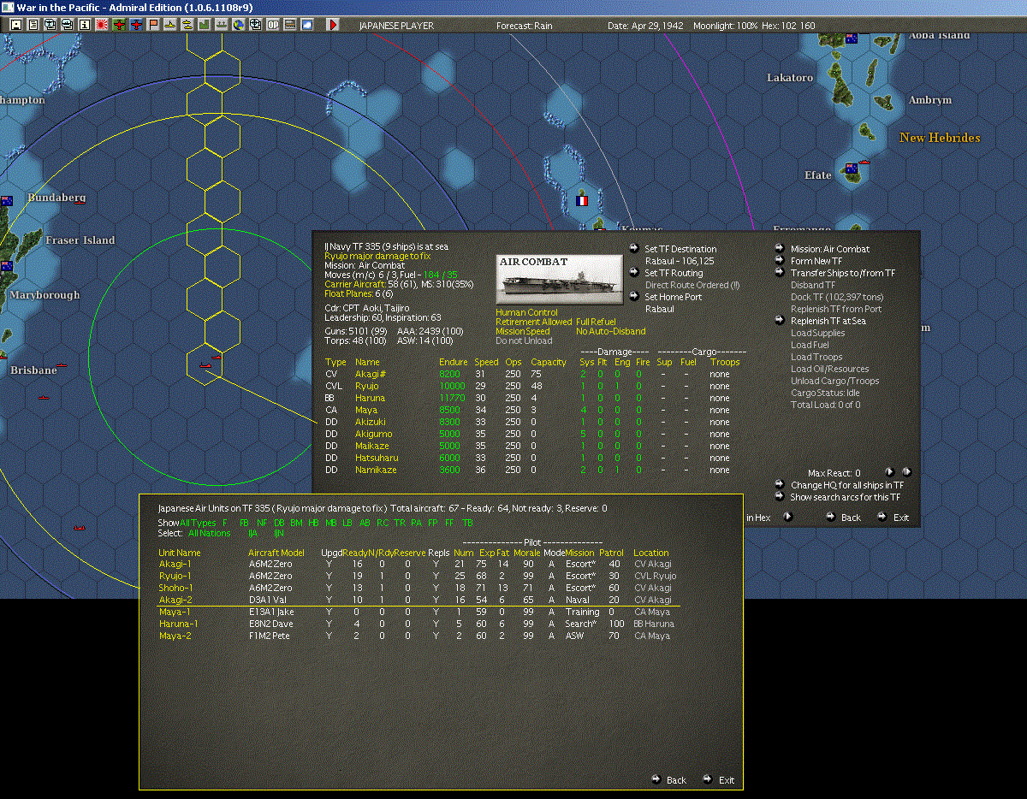Click the brown striped toolbar icon
The height and width of the screenshot is (799, 1027).
tap(289, 25)
